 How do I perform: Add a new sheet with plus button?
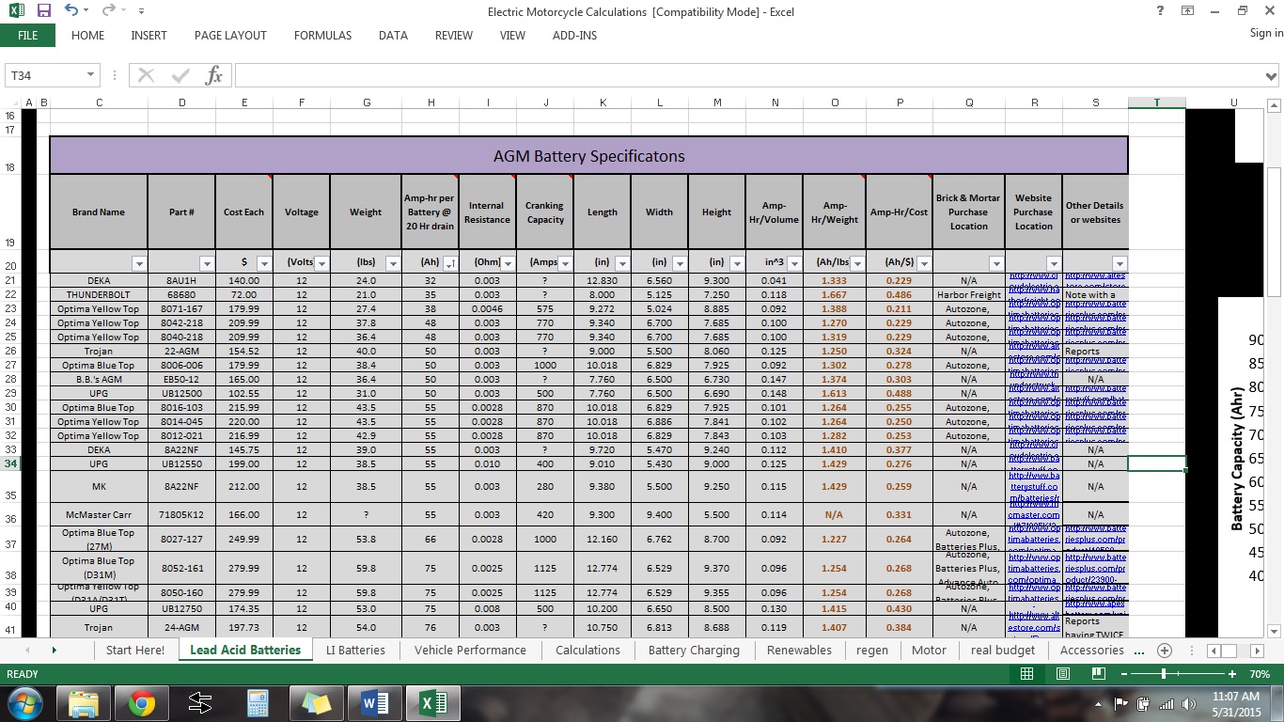tap(1165, 651)
